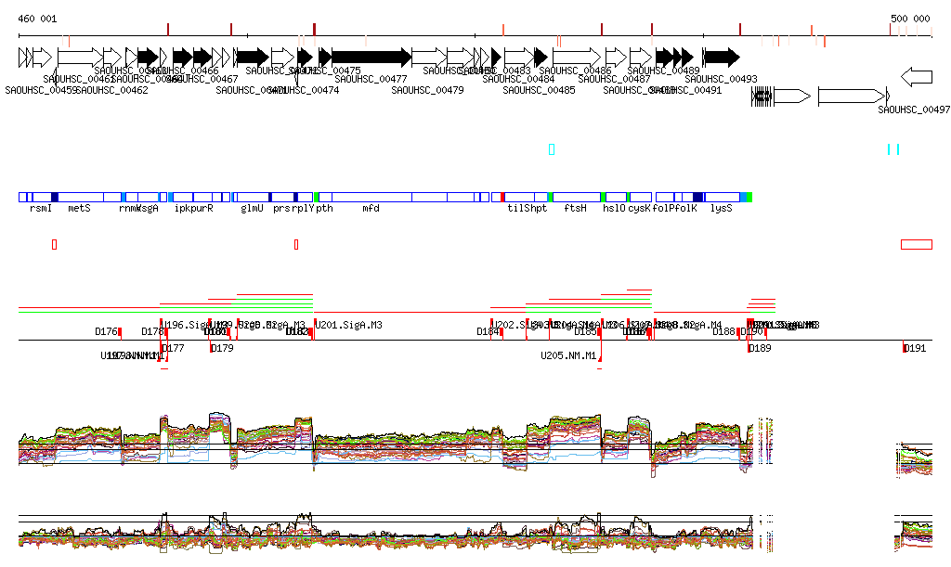
Task: Click the cyan outlined box feature
Action: [x=552, y=149]
